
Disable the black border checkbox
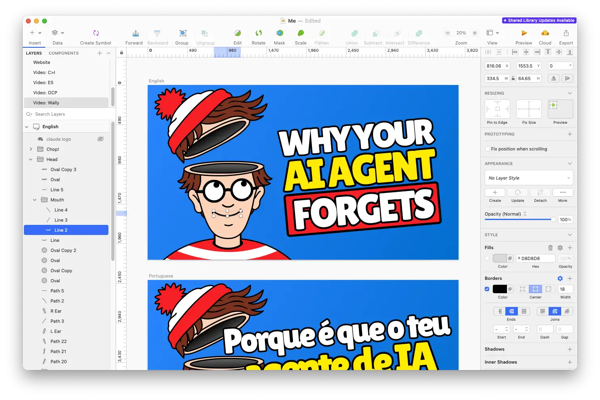[x=487, y=289]
